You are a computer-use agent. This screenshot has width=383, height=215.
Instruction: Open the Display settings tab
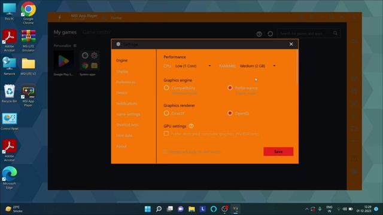pyautogui.click(x=122, y=72)
